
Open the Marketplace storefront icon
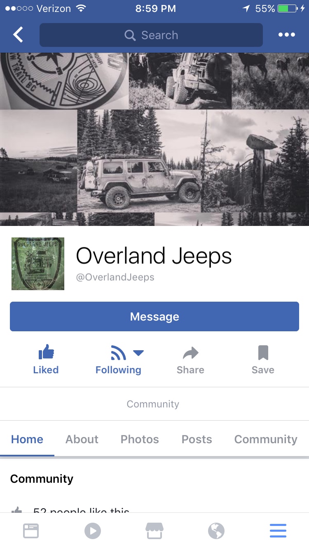(x=154, y=531)
